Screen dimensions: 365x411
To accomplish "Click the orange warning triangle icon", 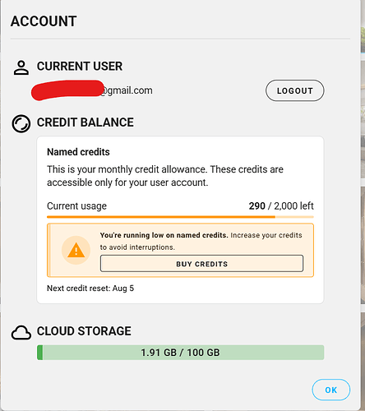I will [76, 250].
